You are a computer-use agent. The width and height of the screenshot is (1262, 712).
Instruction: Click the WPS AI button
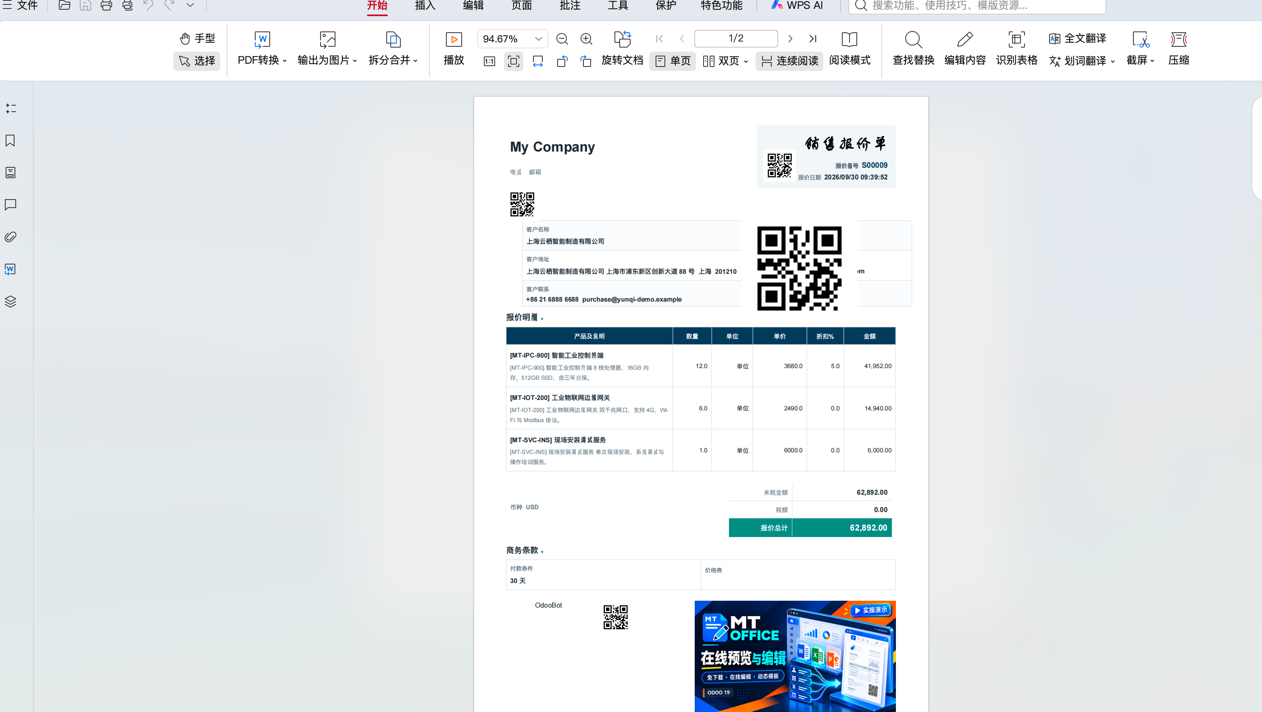[x=797, y=5]
